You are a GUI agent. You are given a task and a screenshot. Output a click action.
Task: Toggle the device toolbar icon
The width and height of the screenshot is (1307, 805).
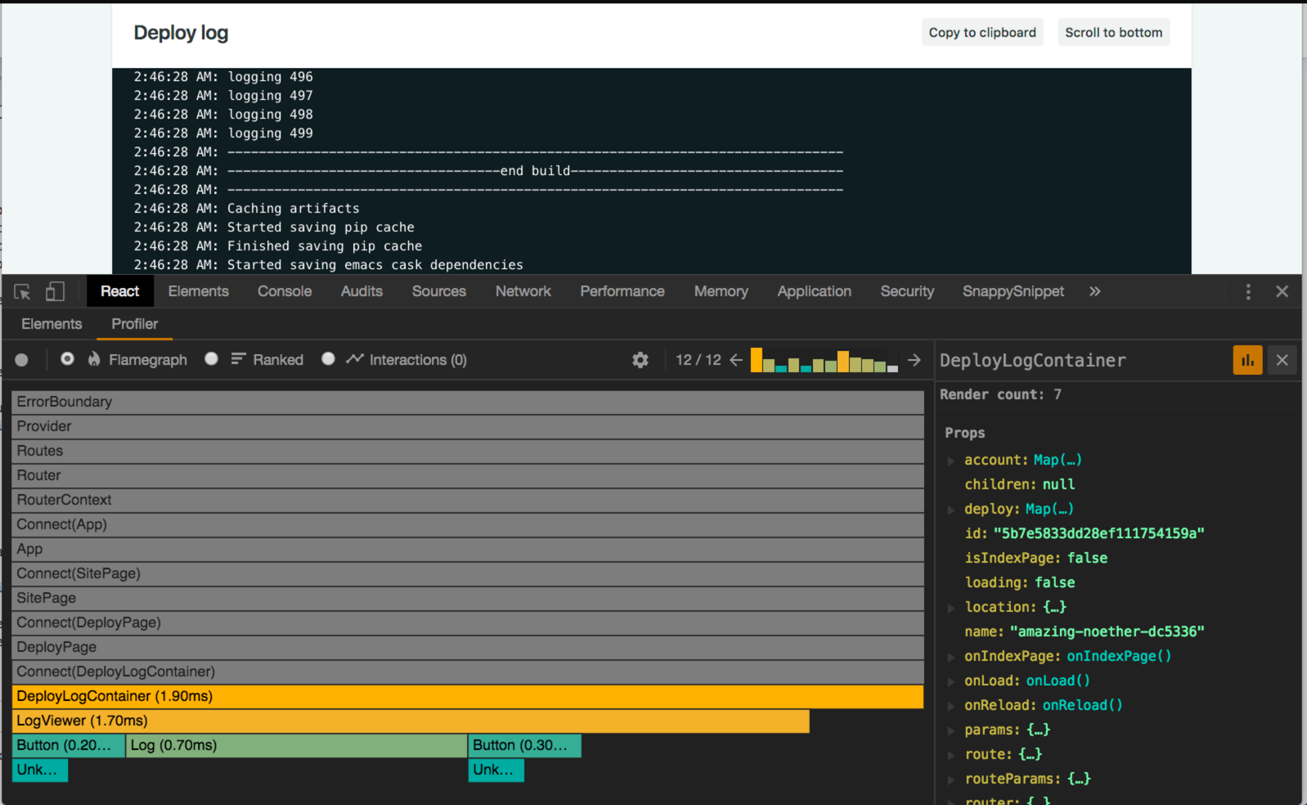point(55,292)
